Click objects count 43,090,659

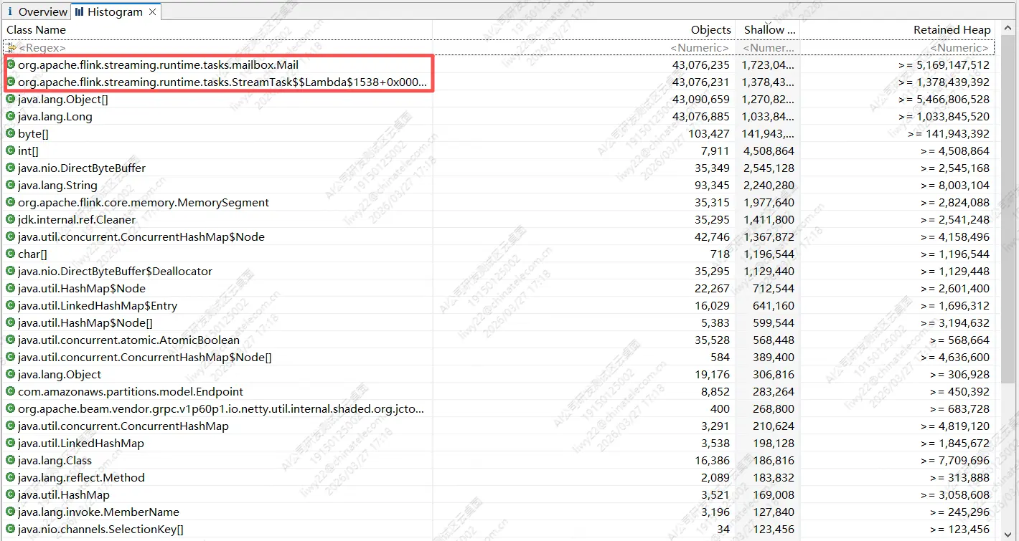[701, 99]
